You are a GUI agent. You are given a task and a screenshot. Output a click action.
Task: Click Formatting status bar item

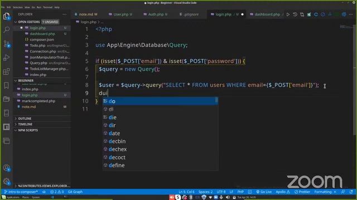[x=325, y=192]
